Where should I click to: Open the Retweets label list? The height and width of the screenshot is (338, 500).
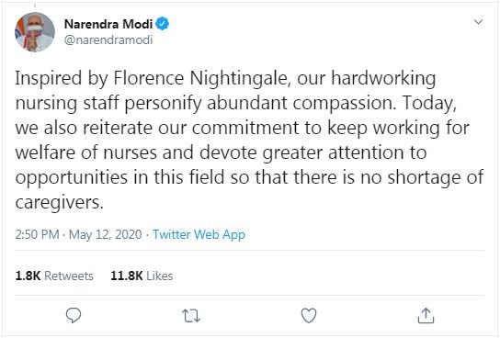(69, 276)
